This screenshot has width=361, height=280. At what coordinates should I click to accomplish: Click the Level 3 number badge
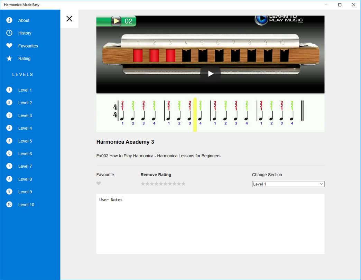pos(9,115)
